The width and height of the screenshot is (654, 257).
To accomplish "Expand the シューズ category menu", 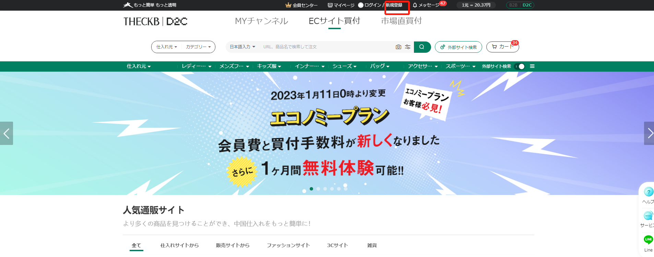I will tap(344, 66).
